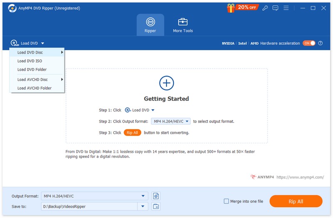Image resolution: width=333 pixels, height=218 pixels.
Task: Click the Save to path field
Action: click(89, 206)
